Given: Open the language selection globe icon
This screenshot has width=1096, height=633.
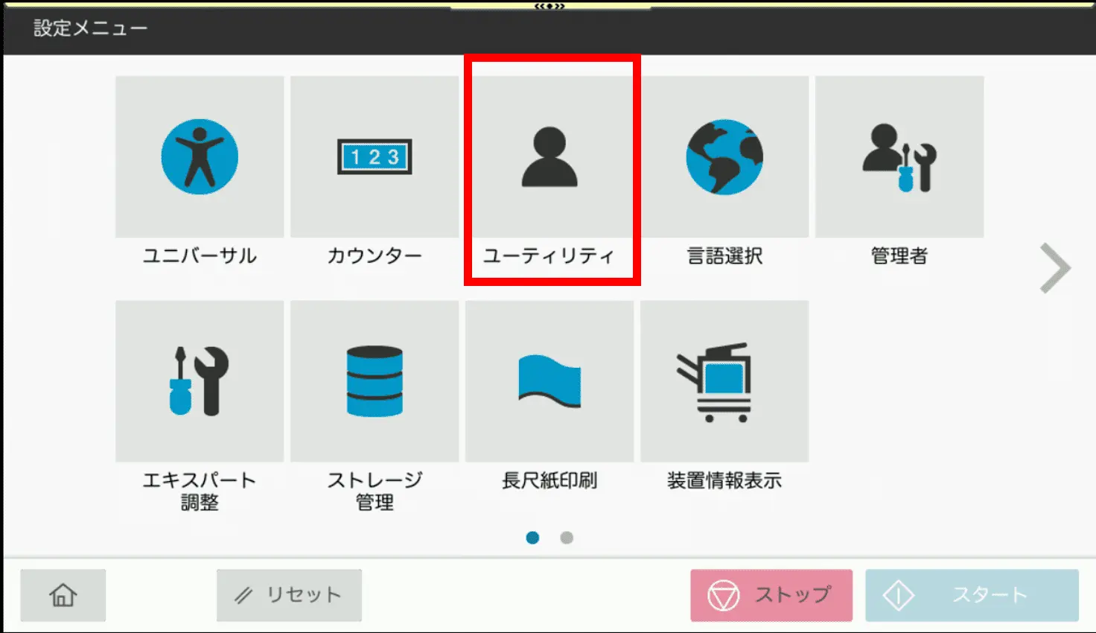Looking at the screenshot, I should tap(724, 157).
